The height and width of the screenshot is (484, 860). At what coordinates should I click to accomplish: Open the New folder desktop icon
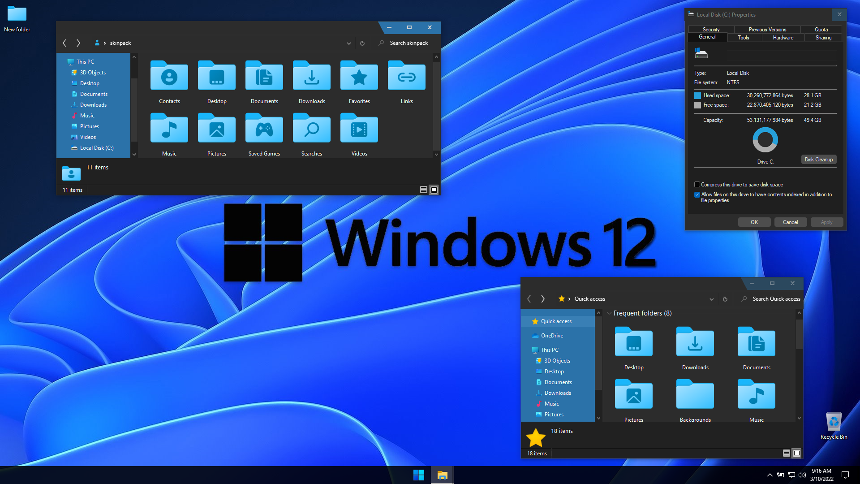point(17,19)
